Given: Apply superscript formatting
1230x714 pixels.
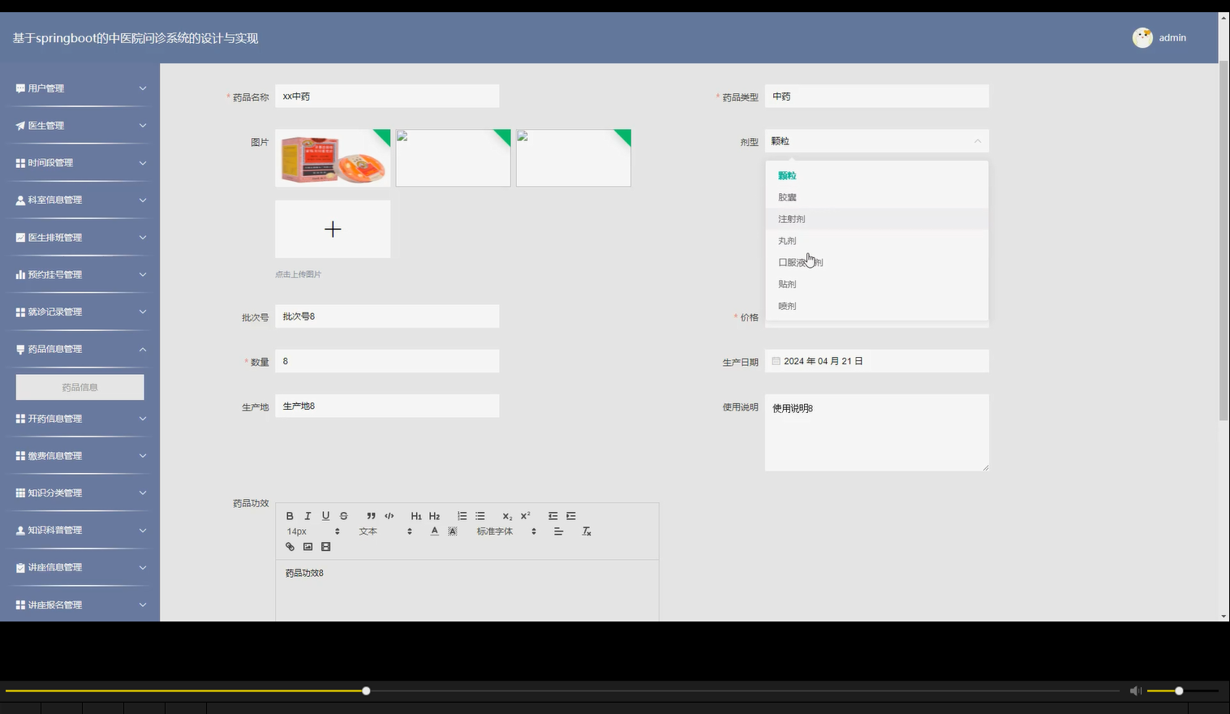Looking at the screenshot, I should tap(525, 516).
